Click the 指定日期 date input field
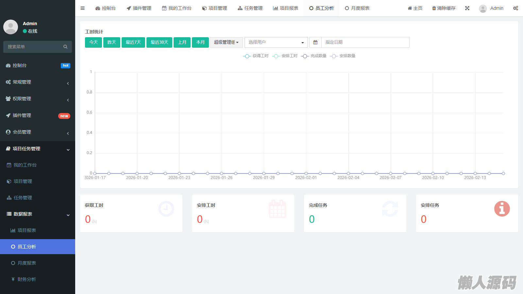 click(x=365, y=42)
